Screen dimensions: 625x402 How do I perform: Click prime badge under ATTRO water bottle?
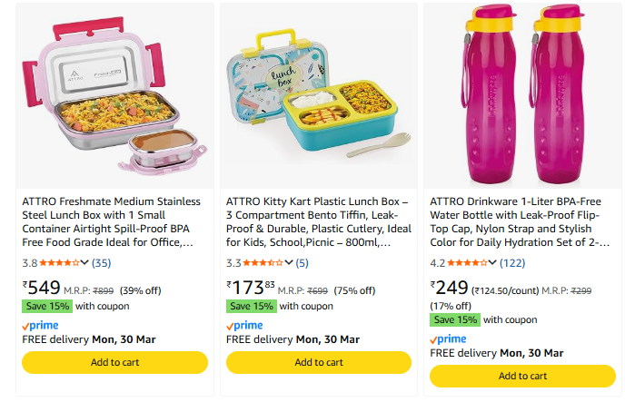point(447,339)
